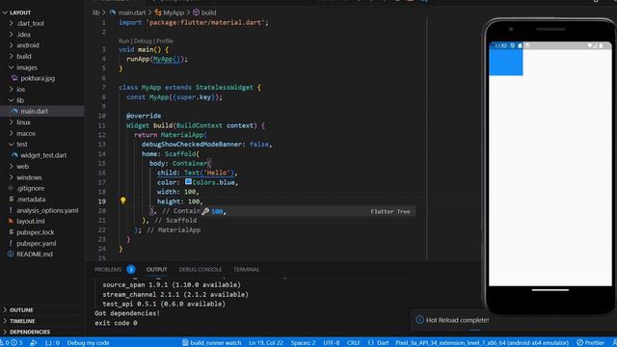This screenshot has width=617, height=347.
Task: Click the lightbulb quick-fix icon on line 19
Action: coord(123,200)
